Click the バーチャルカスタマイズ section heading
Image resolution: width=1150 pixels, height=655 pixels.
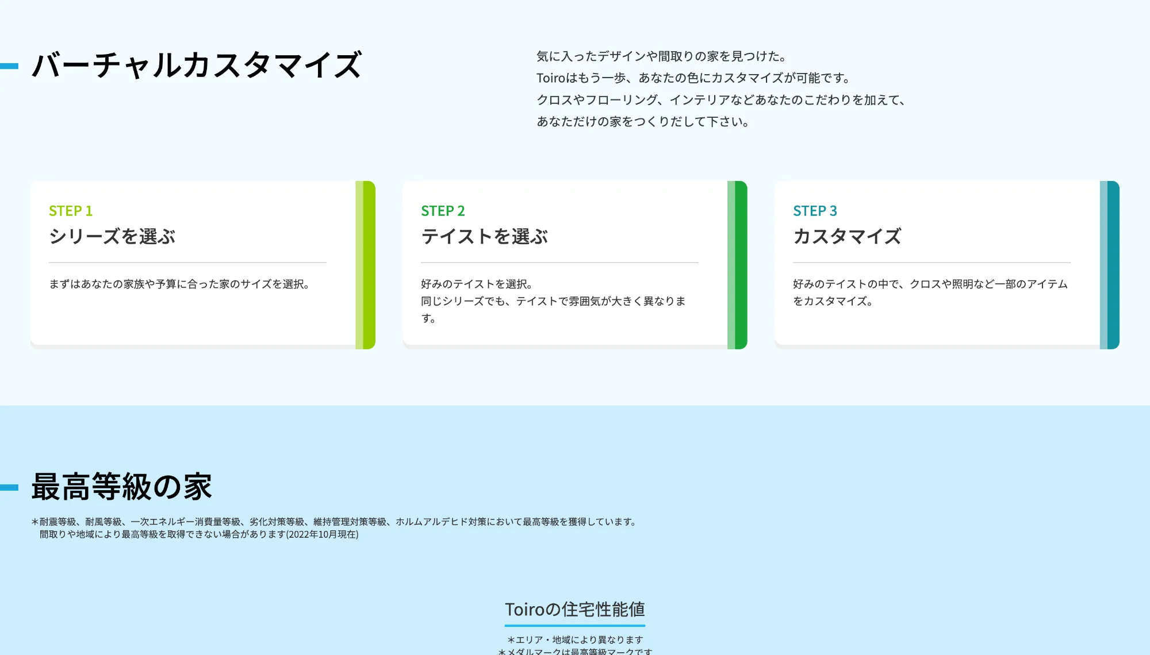pos(197,65)
